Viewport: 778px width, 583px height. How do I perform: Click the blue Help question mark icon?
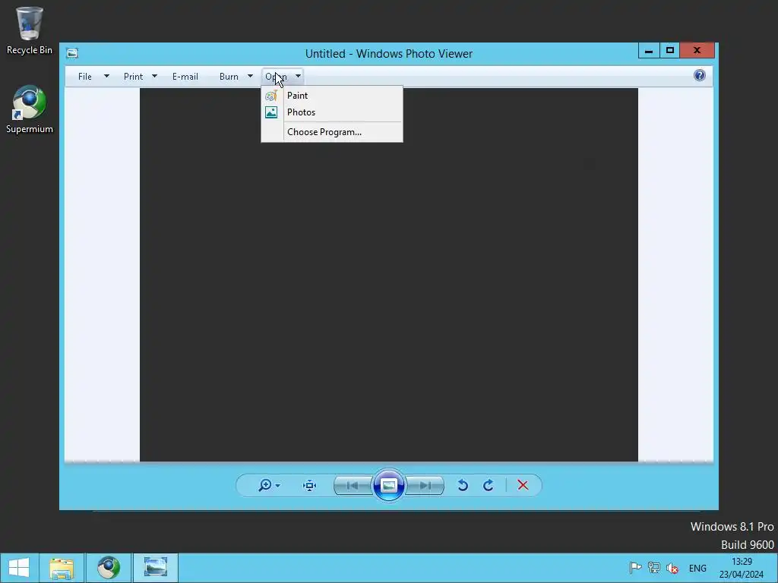coord(700,75)
